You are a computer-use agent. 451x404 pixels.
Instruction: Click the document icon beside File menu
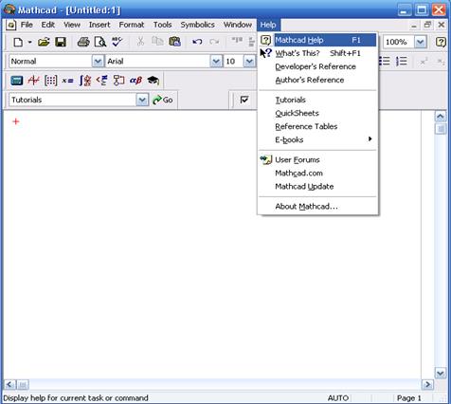point(10,25)
